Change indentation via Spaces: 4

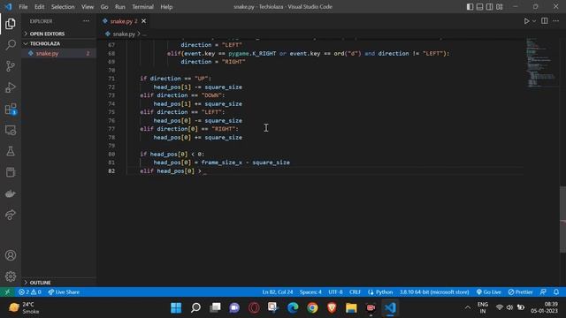point(310,292)
